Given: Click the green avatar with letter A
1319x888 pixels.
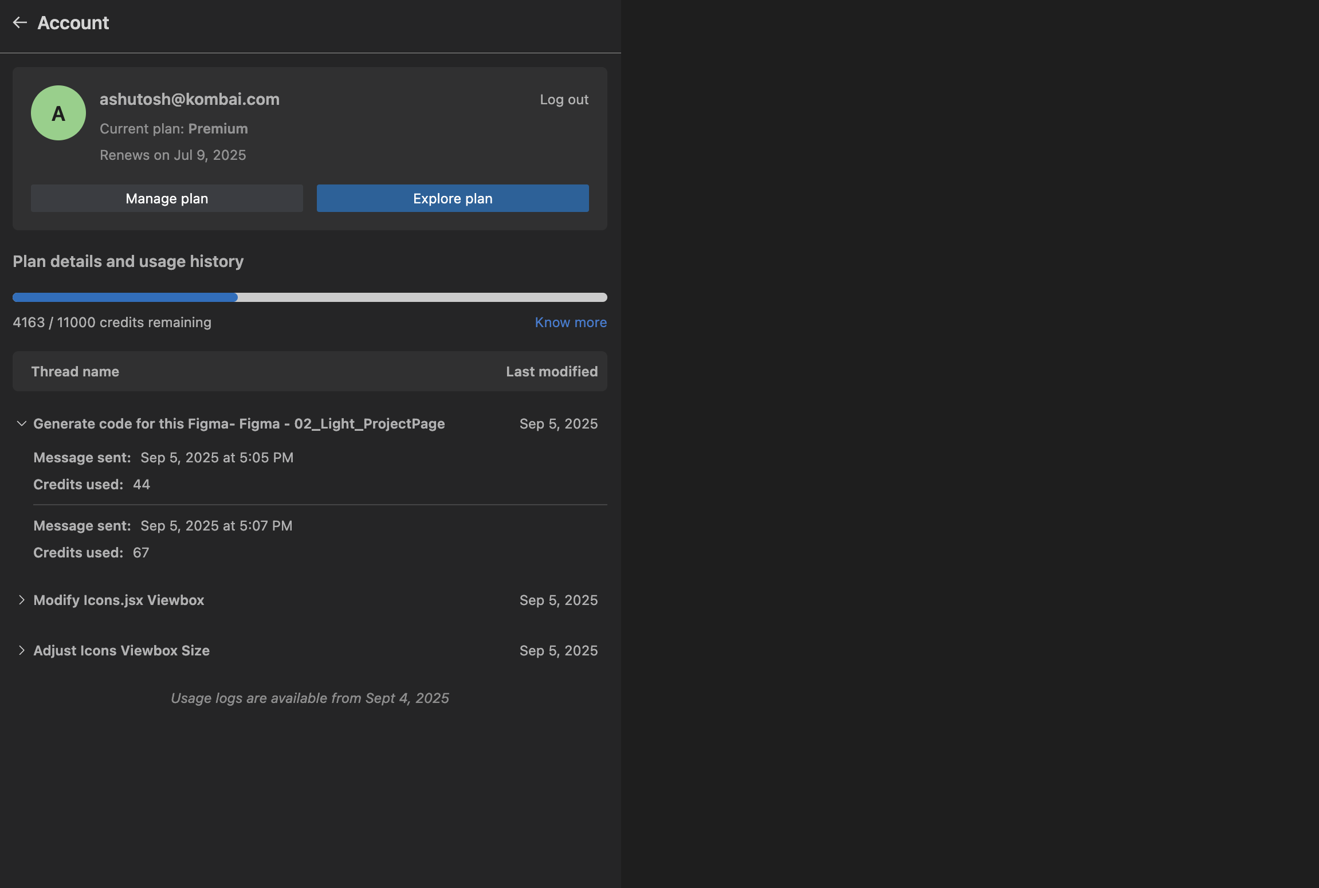Looking at the screenshot, I should pyautogui.click(x=58, y=113).
